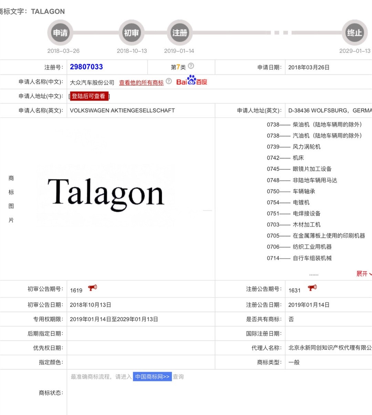Select VOLKSWAGEN AKTIENGESELLSCHAFT text
The width and height of the screenshot is (372, 415).
[122, 111]
